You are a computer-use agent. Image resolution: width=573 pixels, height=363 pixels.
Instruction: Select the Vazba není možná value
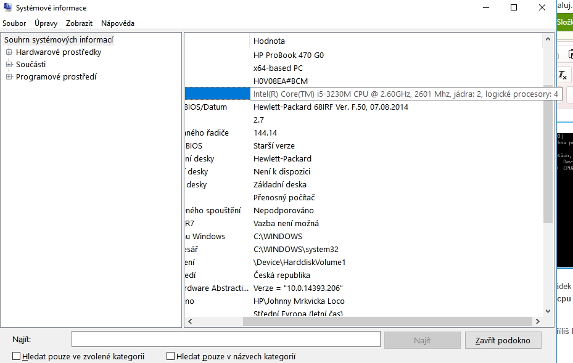[286, 224]
